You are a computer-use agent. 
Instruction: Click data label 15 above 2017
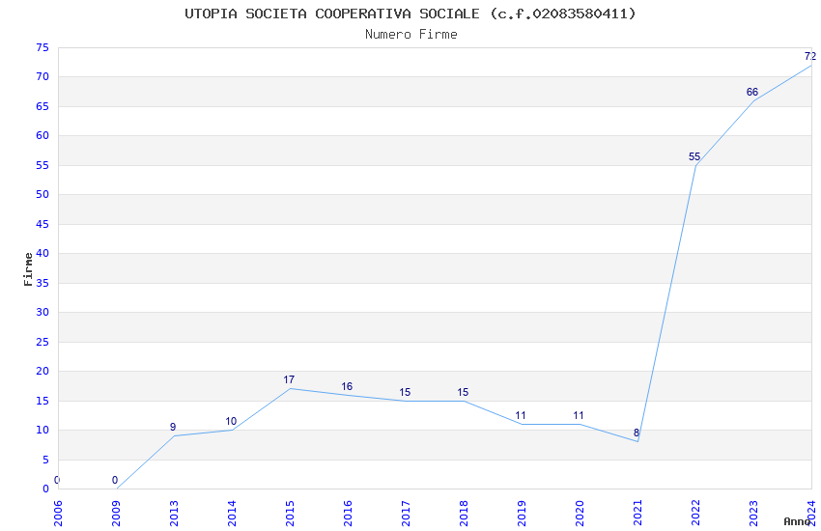coord(405,392)
